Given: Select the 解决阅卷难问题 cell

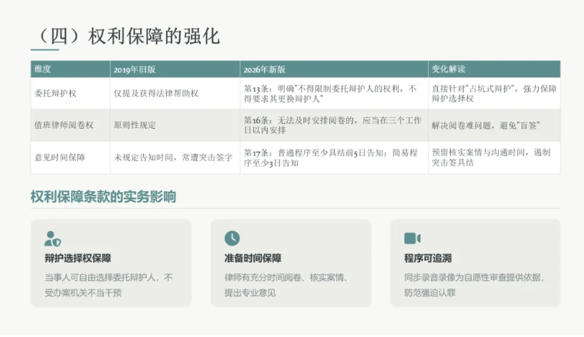Looking at the screenshot, I should point(495,125).
